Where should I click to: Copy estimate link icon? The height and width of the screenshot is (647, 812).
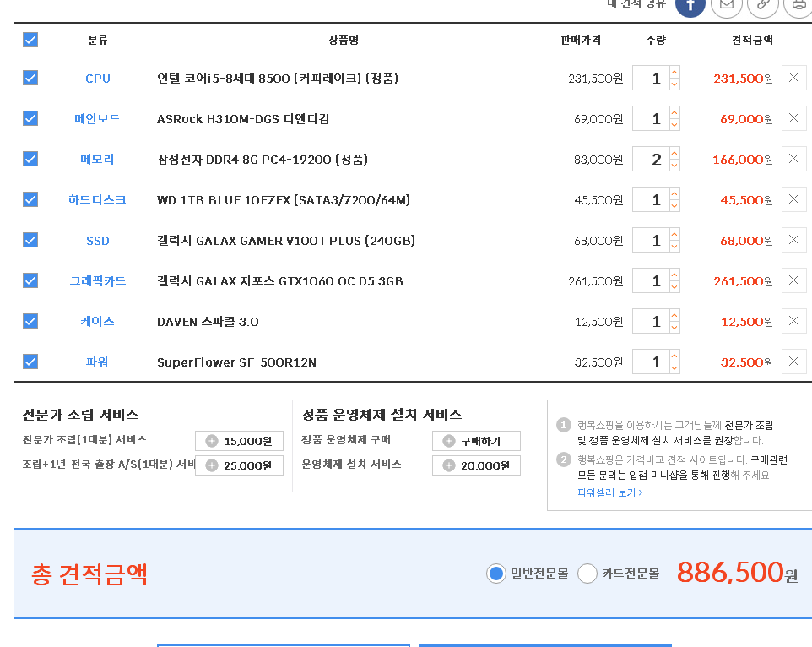click(x=763, y=5)
